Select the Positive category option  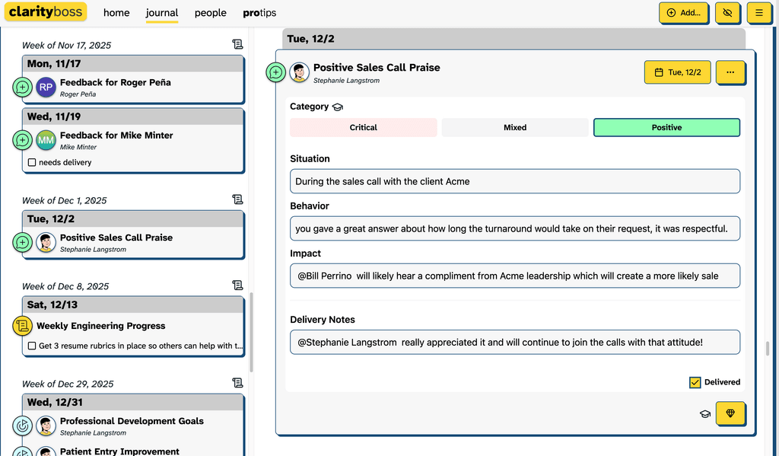pyautogui.click(x=666, y=127)
